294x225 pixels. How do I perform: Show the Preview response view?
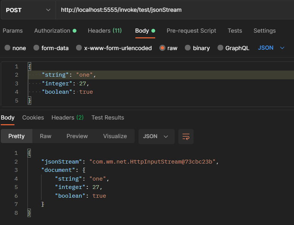(77, 136)
